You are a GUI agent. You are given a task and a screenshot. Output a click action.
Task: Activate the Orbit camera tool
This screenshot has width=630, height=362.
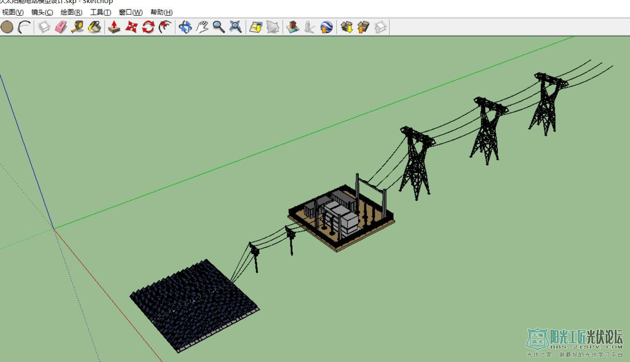[185, 27]
